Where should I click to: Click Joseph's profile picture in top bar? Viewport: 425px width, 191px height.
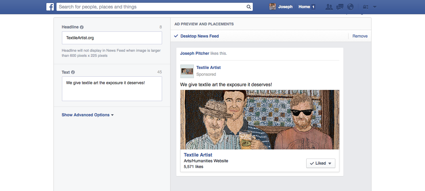pyautogui.click(x=272, y=7)
